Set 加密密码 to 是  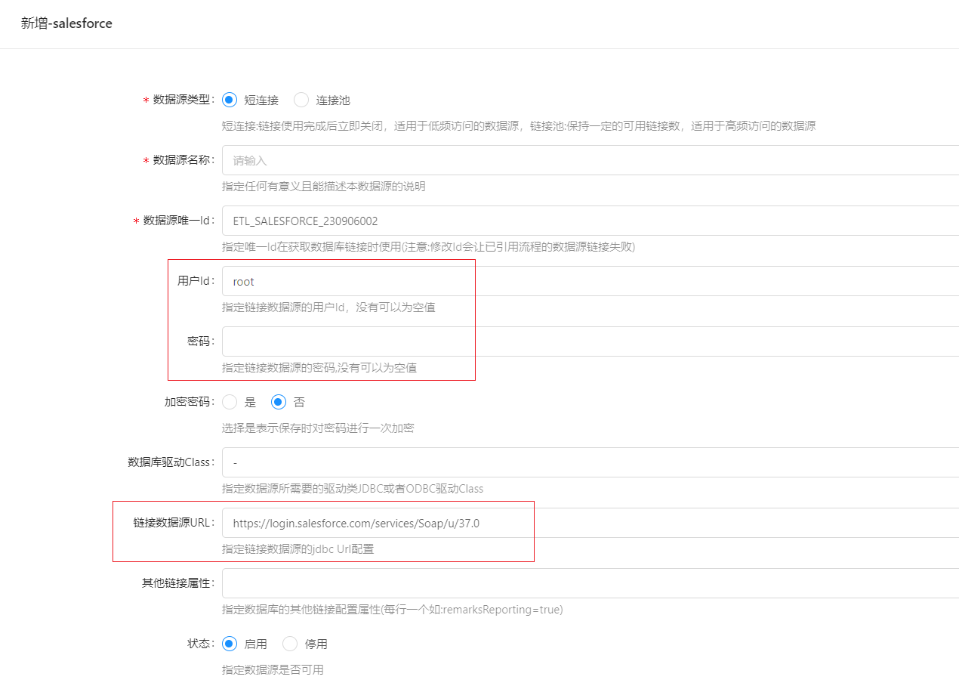click(230, 402)
